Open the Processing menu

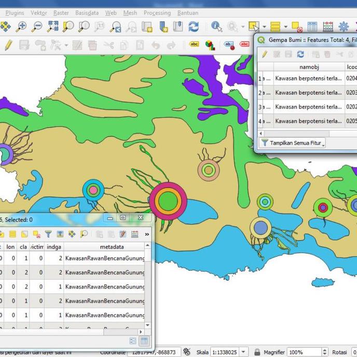click(x=157, y=12)
